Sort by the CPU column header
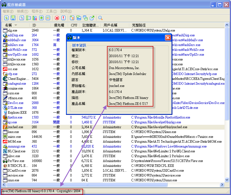The image size is (231, 195). pos(74,25)
